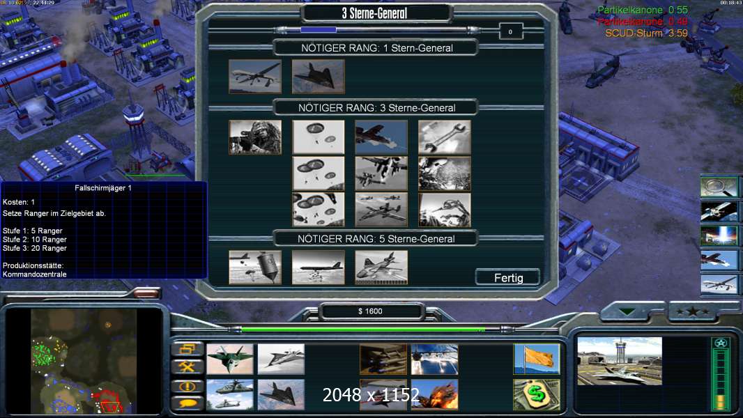743x418 pixels.
Task: Select the Spectre Gunship power
Action: 381,268
